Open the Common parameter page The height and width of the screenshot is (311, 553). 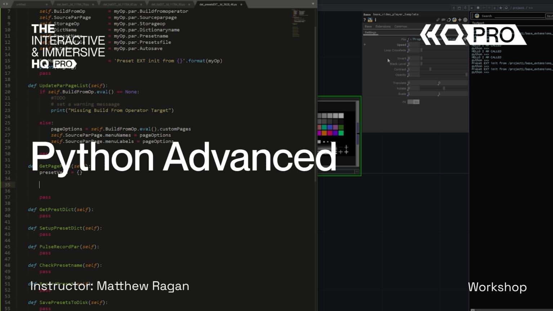tap(401, 26)
